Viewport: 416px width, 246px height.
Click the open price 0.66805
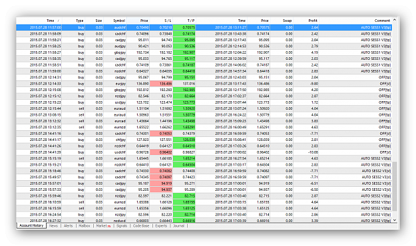(142, 221)
